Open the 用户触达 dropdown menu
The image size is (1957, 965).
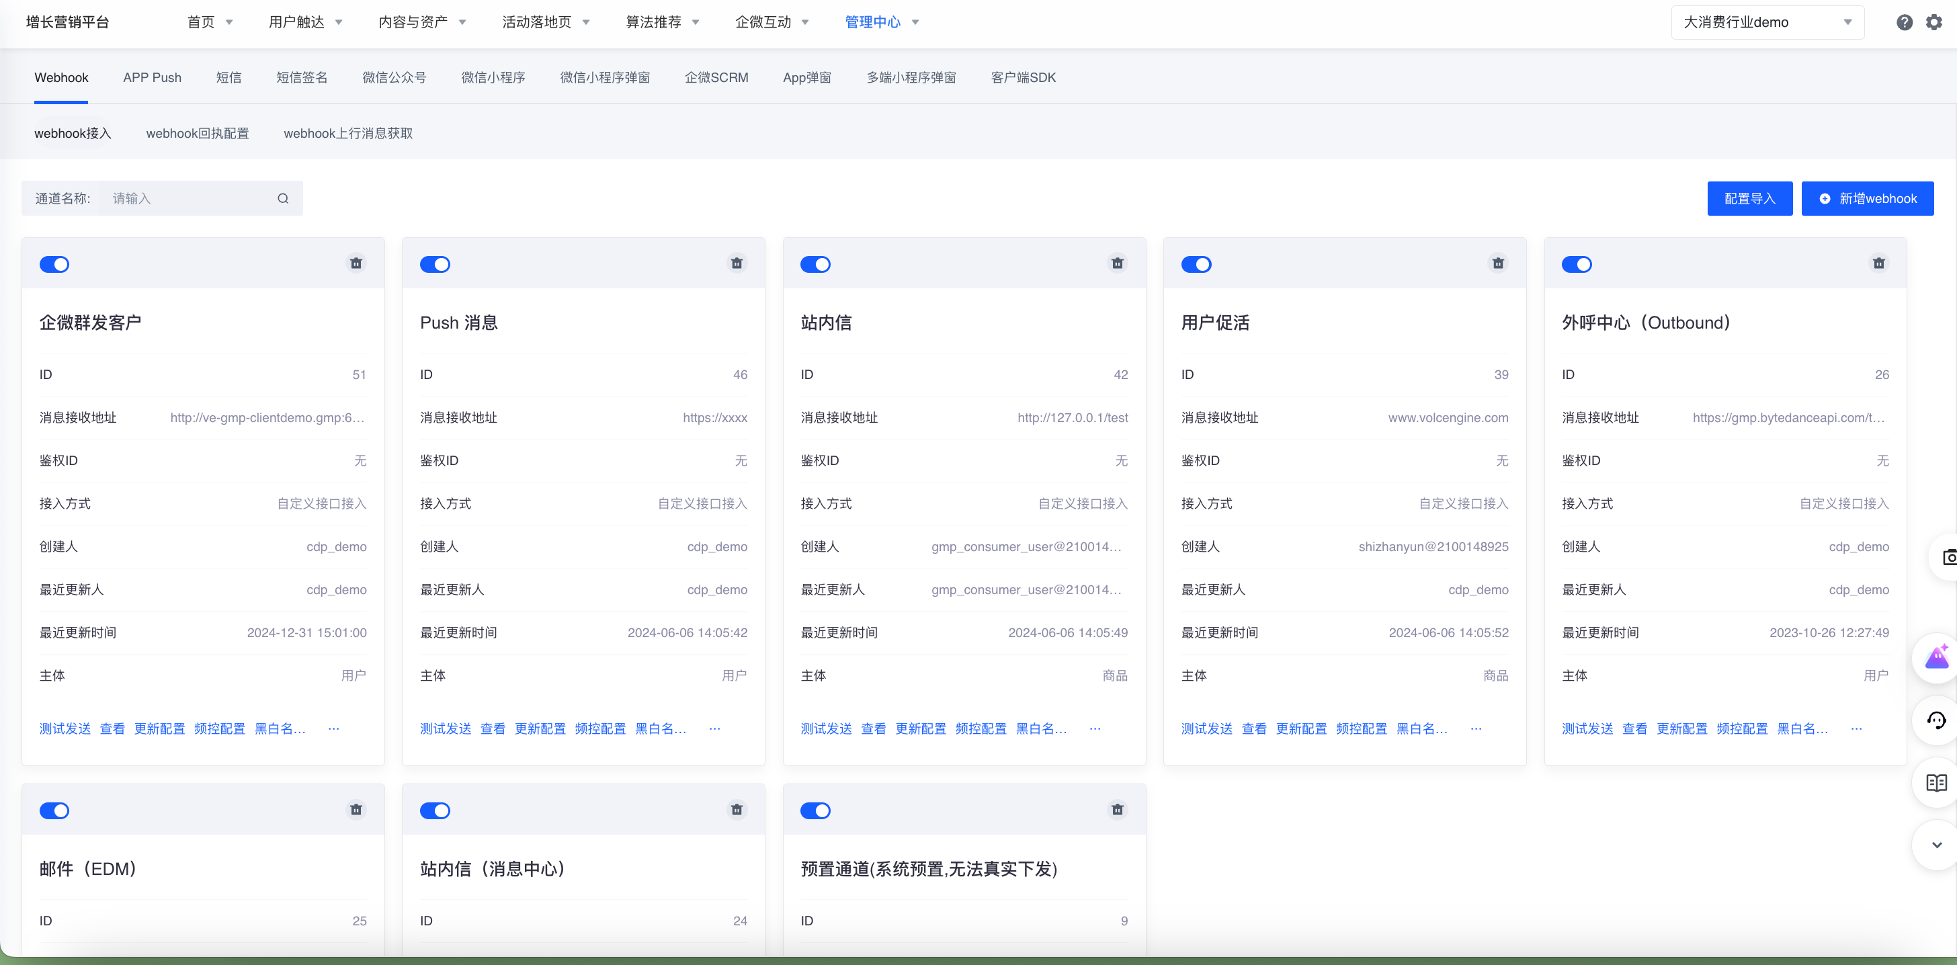305,22
